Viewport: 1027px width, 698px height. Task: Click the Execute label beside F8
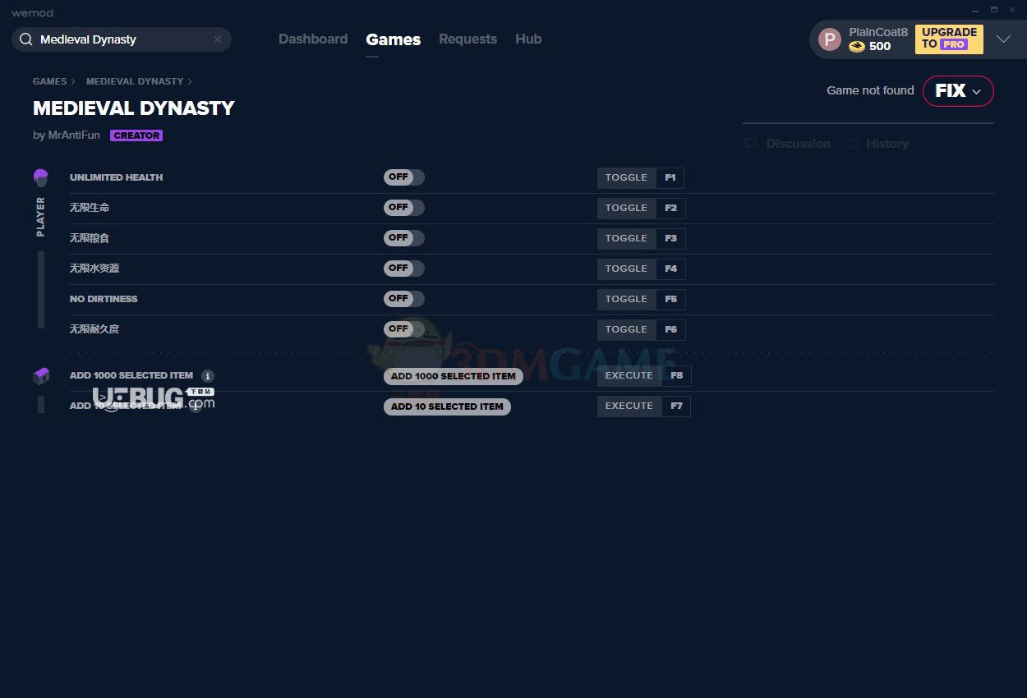[x=629, y=376]
